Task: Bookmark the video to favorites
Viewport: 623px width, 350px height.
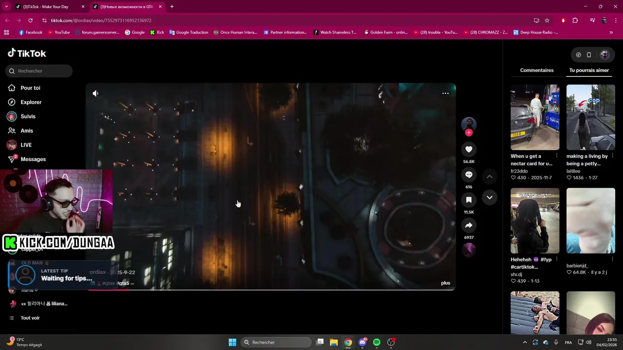Action: click(469, 200)
